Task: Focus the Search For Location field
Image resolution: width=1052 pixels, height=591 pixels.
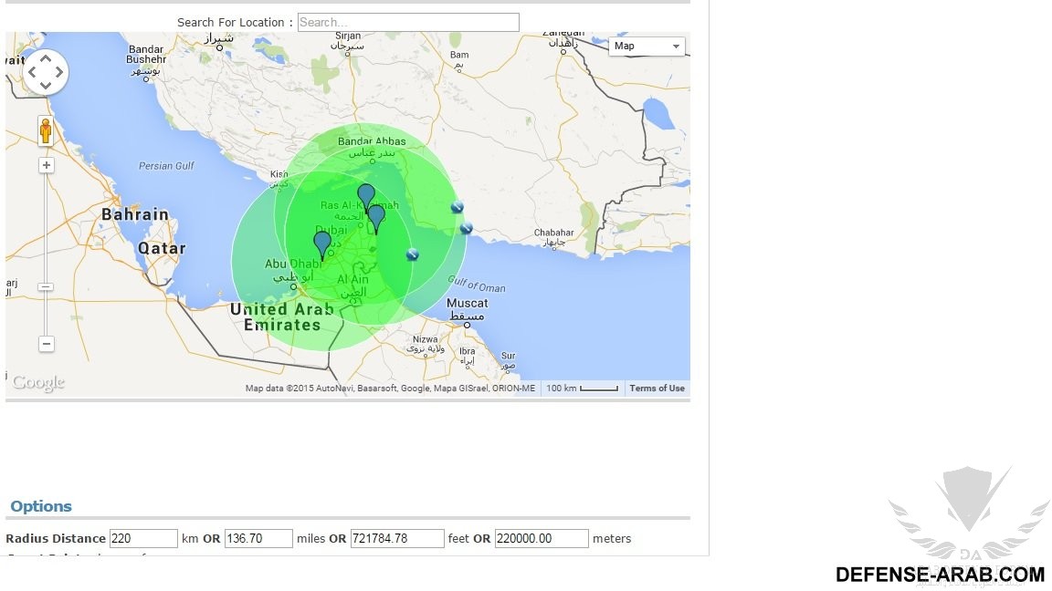Action: 408,22
